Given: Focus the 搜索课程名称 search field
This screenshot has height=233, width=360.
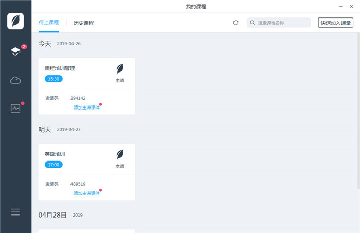Looking at the screenshot, I should click(x=283, y=23).
